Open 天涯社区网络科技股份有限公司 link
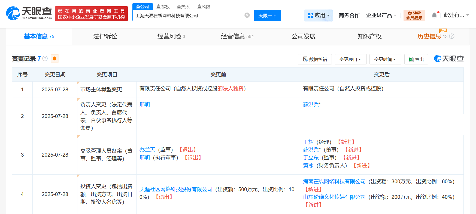 (x=176, y=189)
